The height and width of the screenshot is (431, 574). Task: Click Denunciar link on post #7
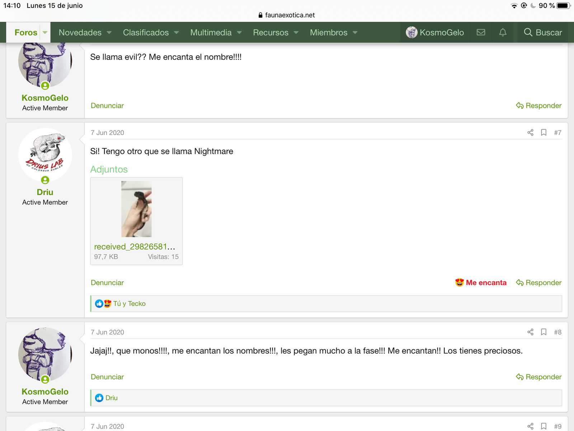point(107,283)
